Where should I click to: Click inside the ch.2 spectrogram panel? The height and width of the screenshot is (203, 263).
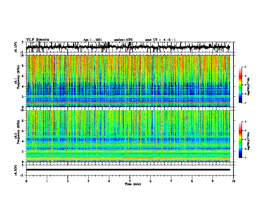[128, 136]
